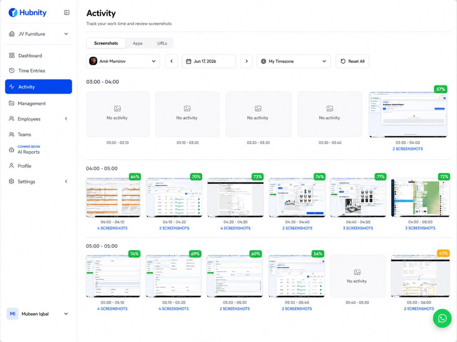Go to next day arrow

tap(246, 61)
